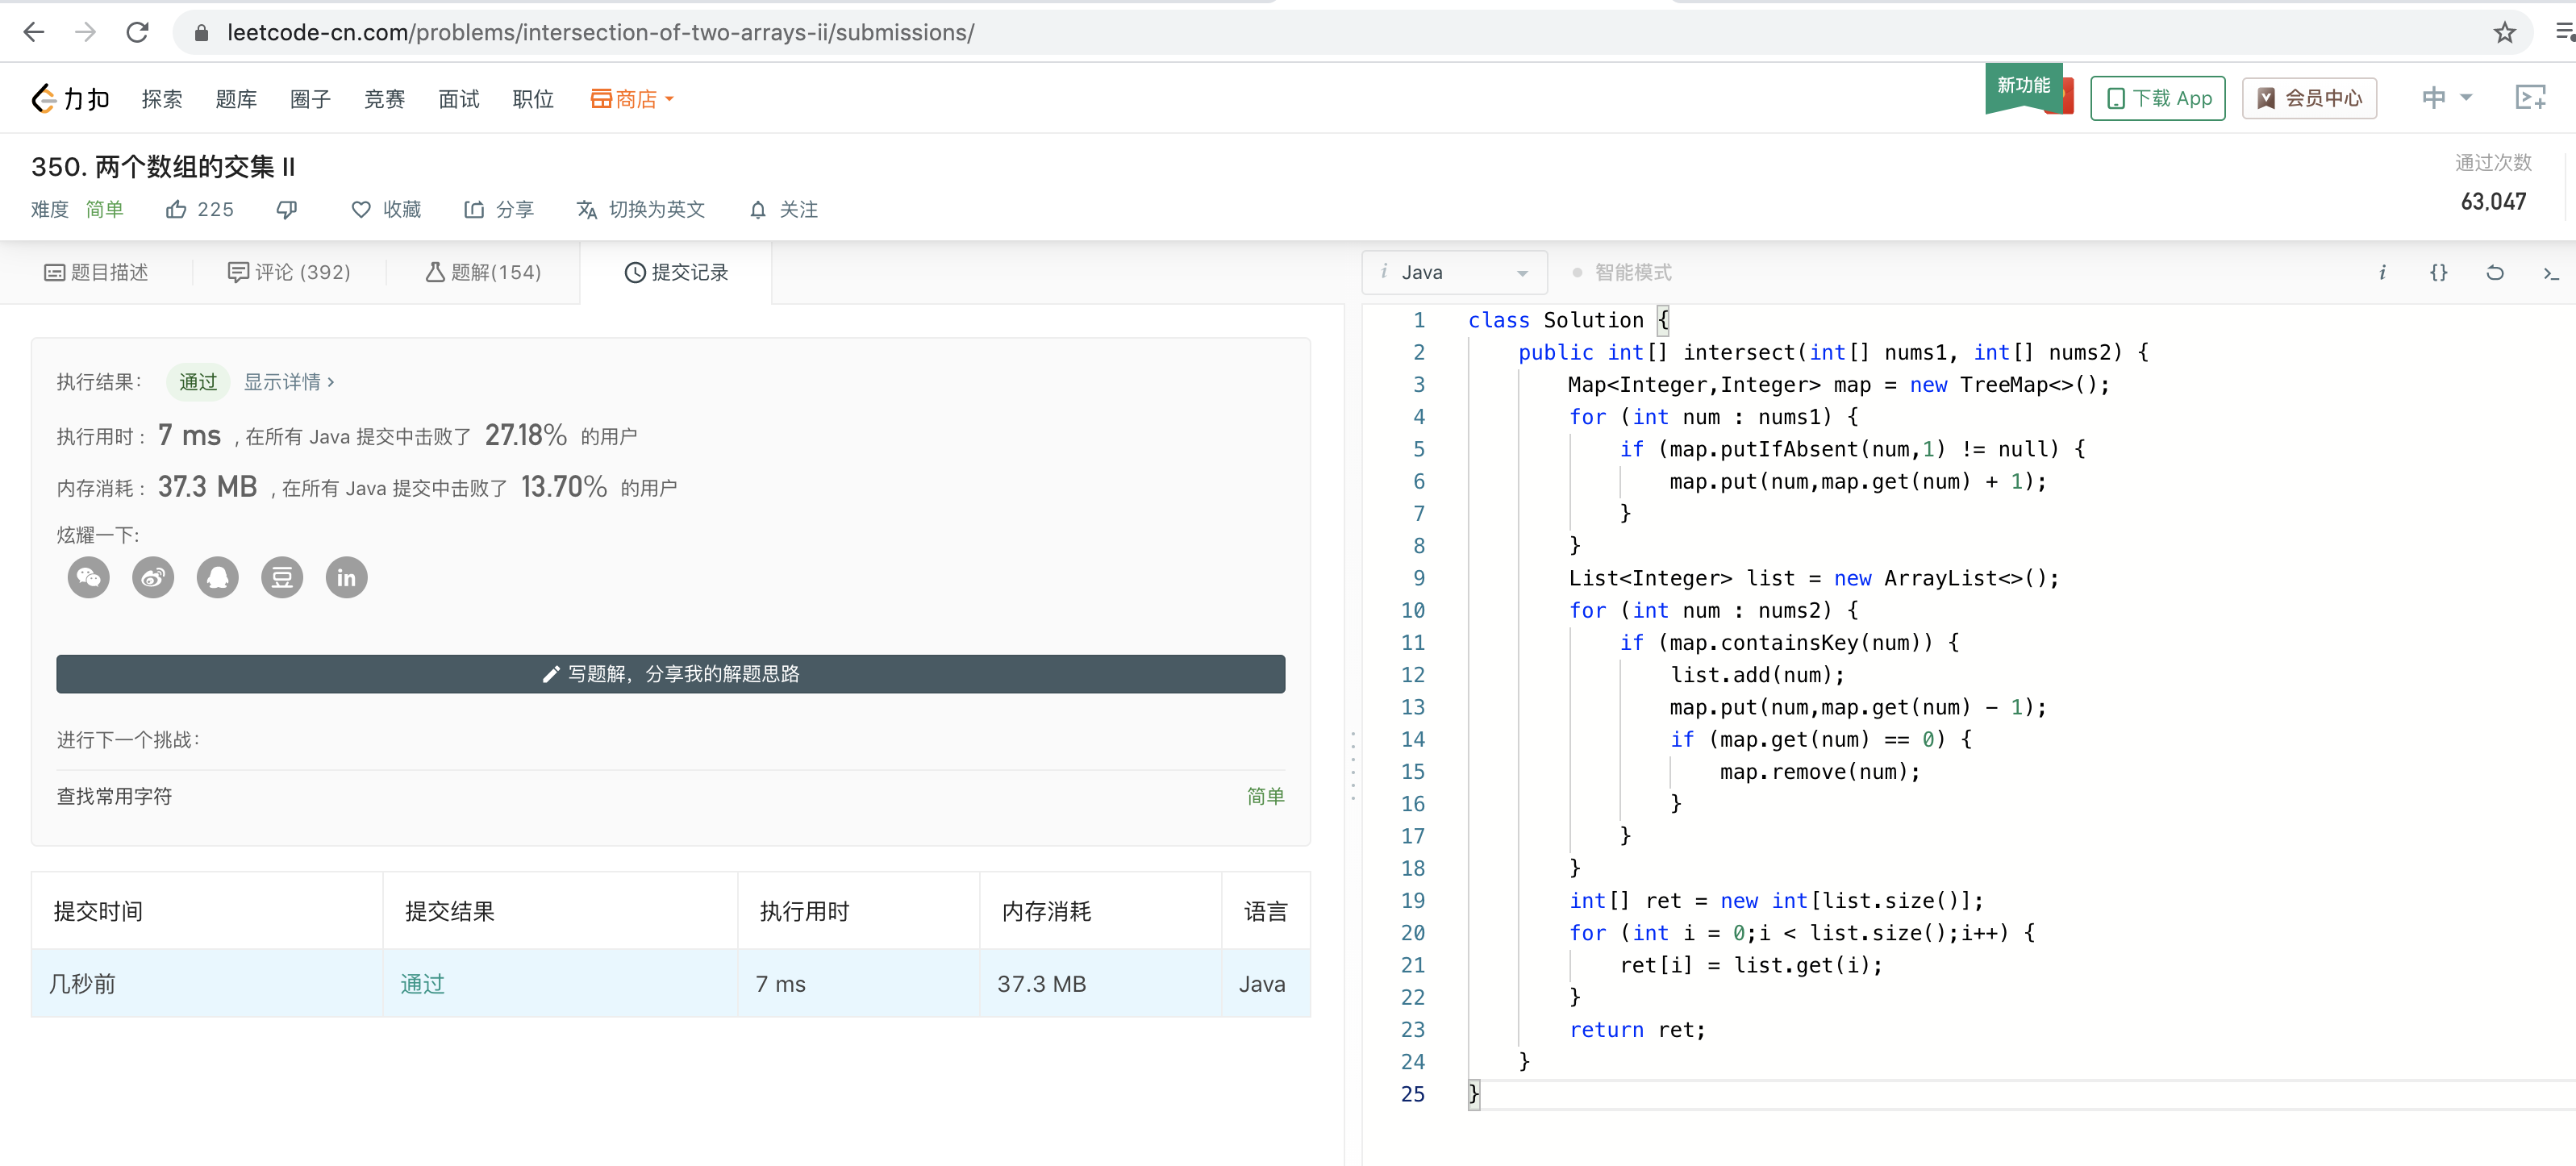This screenshot has width=2576, height=1166.
Task: Click the thumbs-up like icon
Action: (176, 209)
